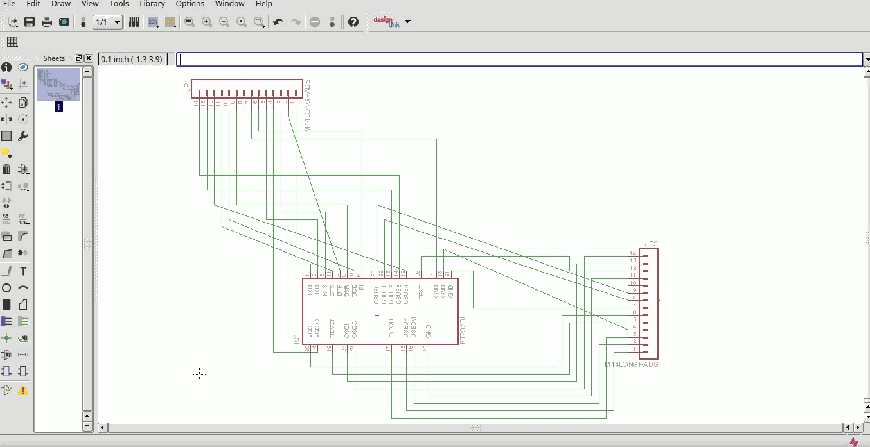Expand the sheet selector 1/1 dropdown
Screen dimensions: 870x447
pos(118,22)
